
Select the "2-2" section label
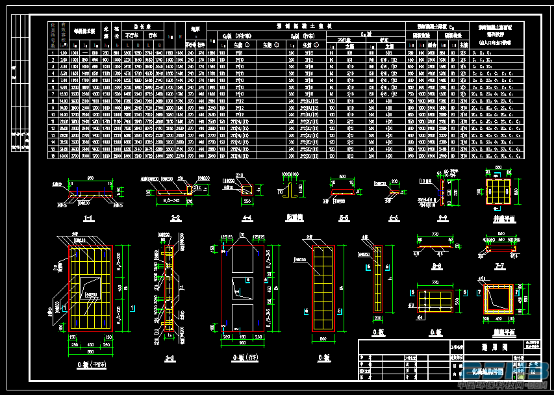[x=175, y=219]
